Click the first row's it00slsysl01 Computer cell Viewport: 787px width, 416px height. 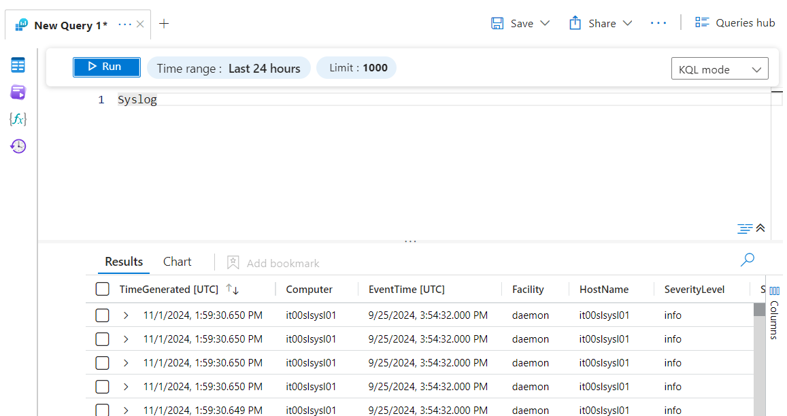point(311,315)
